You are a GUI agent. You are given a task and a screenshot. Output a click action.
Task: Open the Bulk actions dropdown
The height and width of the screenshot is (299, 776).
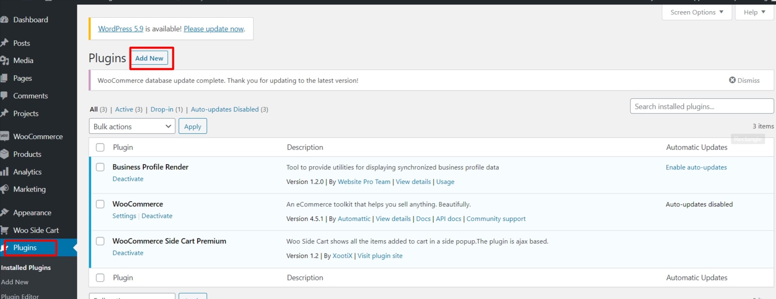pos(132,126)
